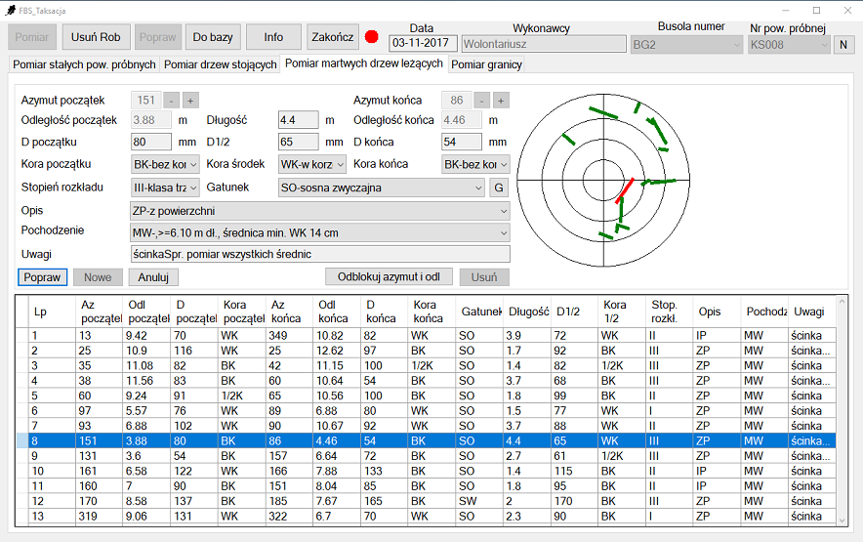Screen dimensions: 863x542
Task: Click the Data date field
Action: click(x=422, y=44)
